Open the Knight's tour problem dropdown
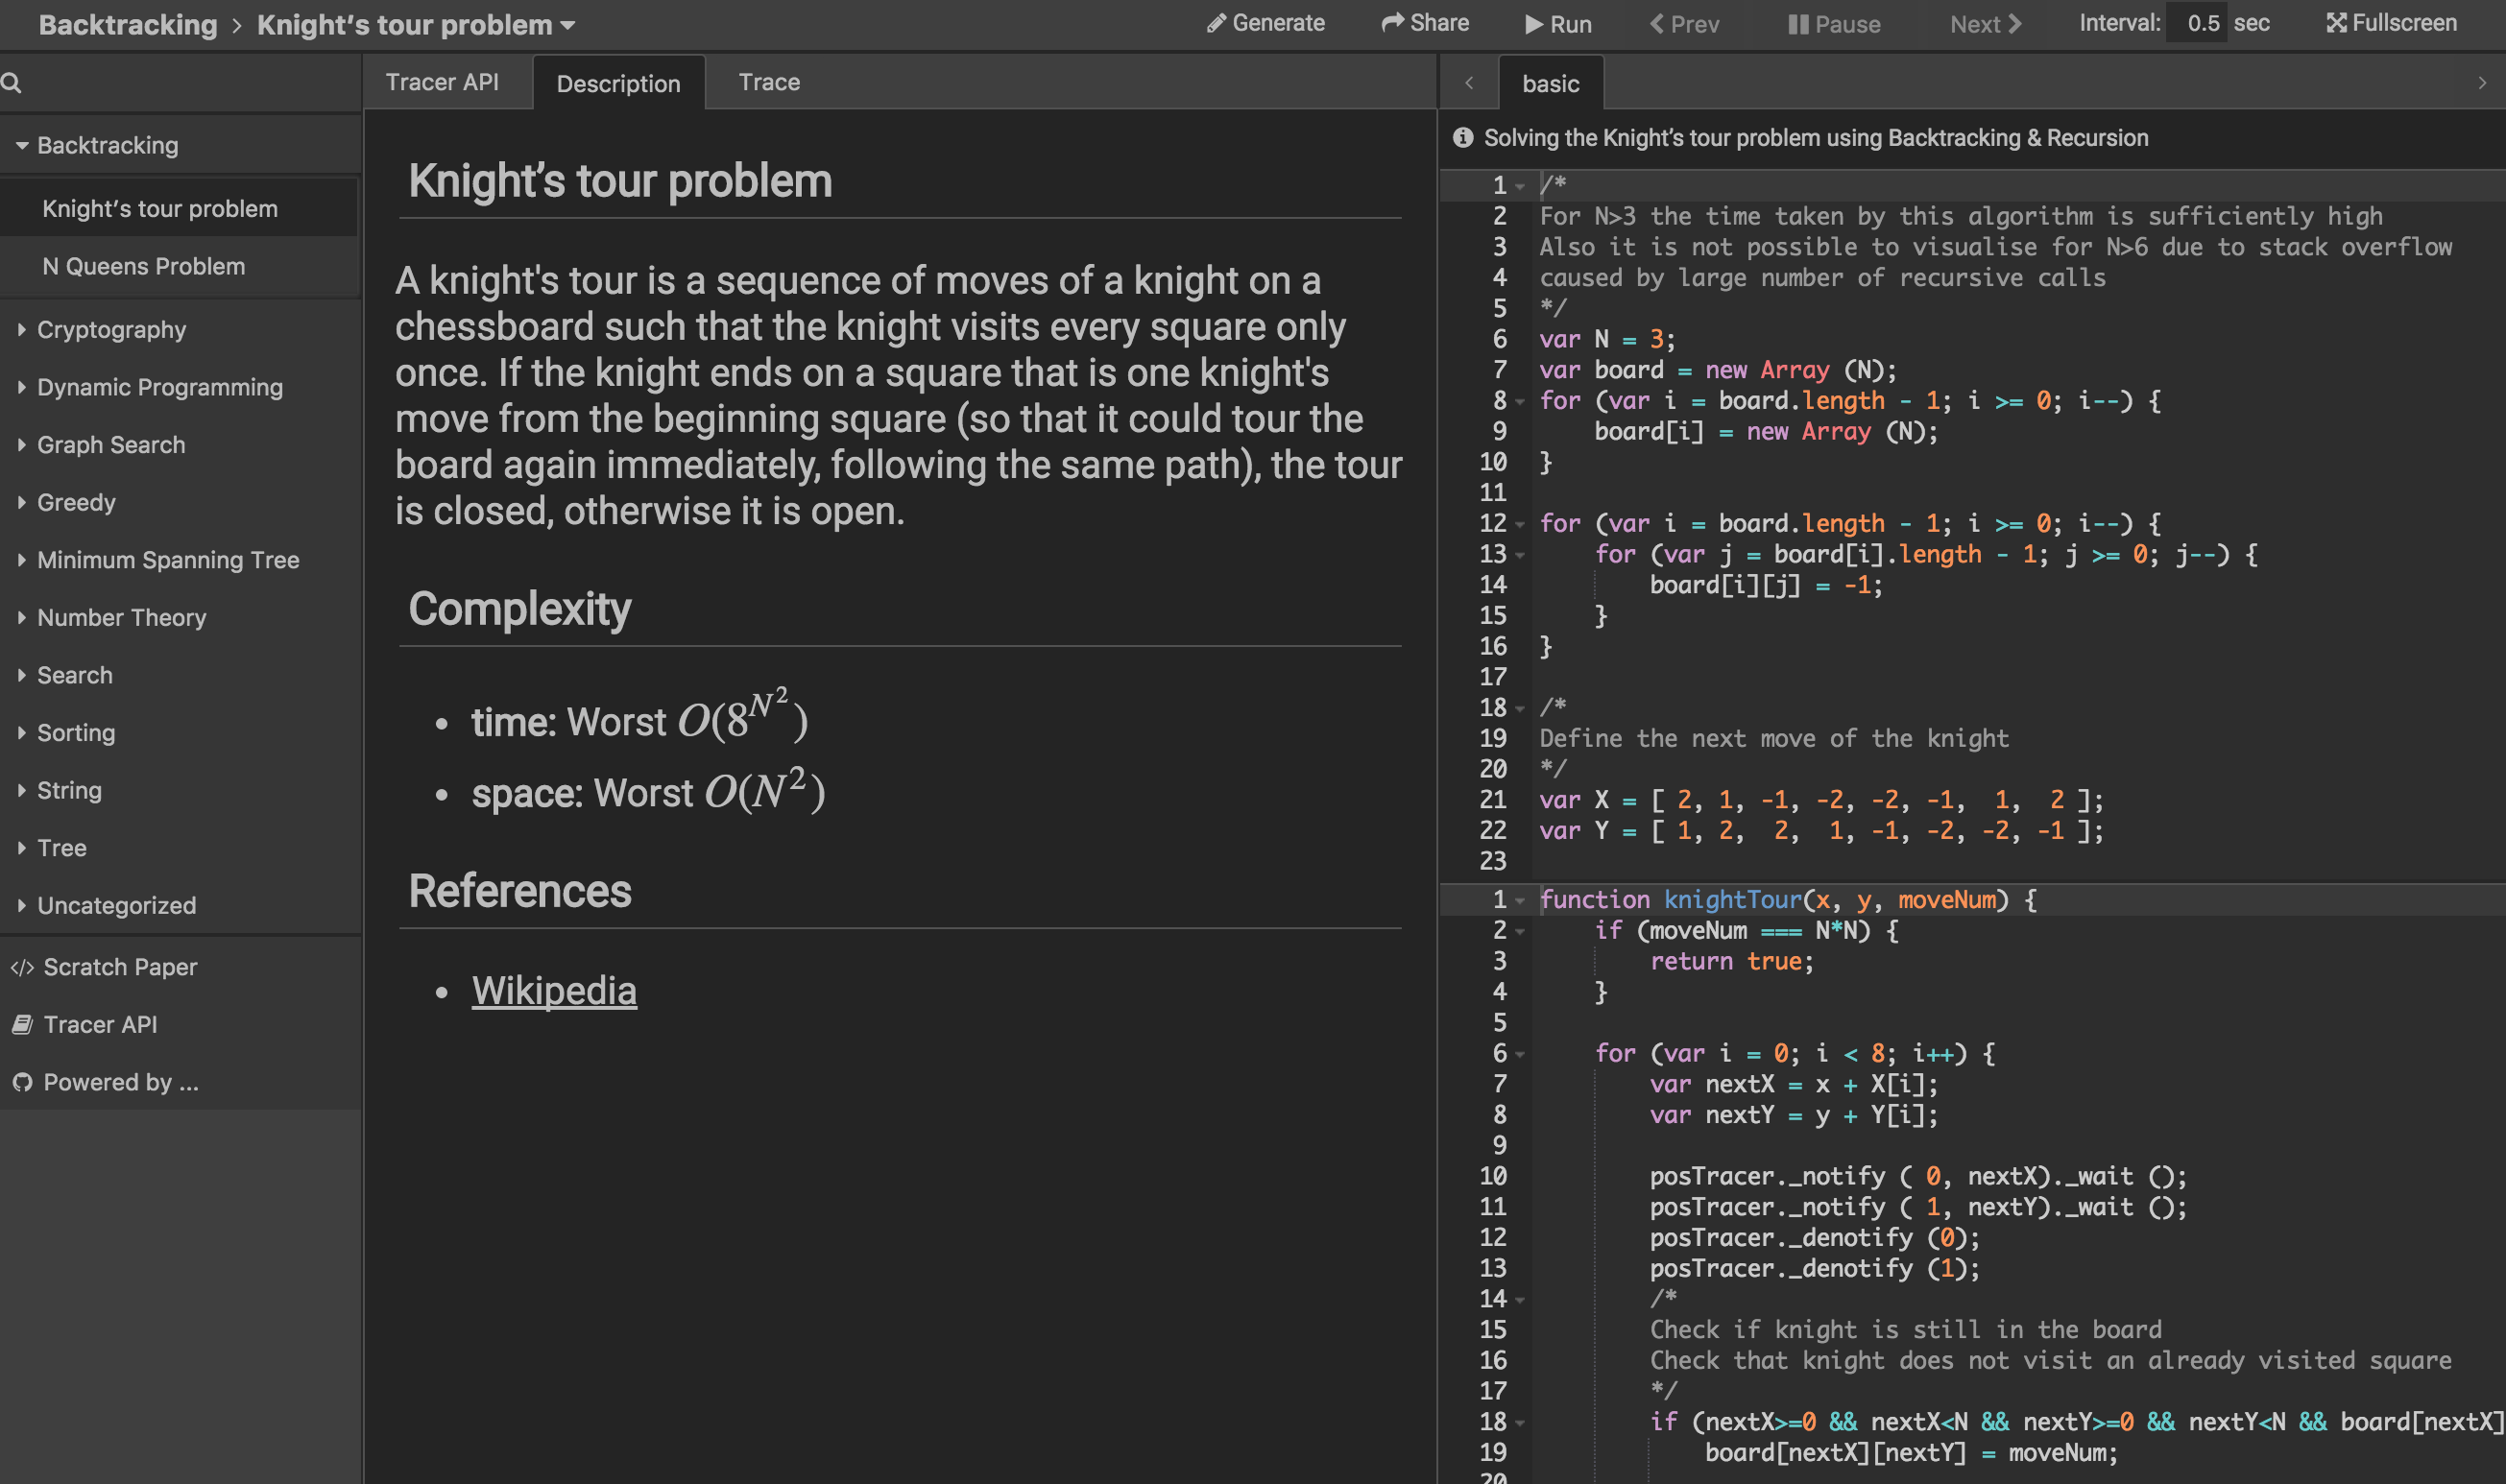This screenshot has height=1484, width=2506. coord(416,25)
